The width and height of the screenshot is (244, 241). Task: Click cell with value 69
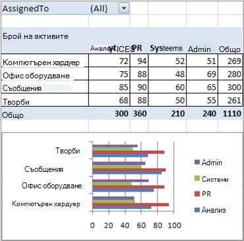202,74
